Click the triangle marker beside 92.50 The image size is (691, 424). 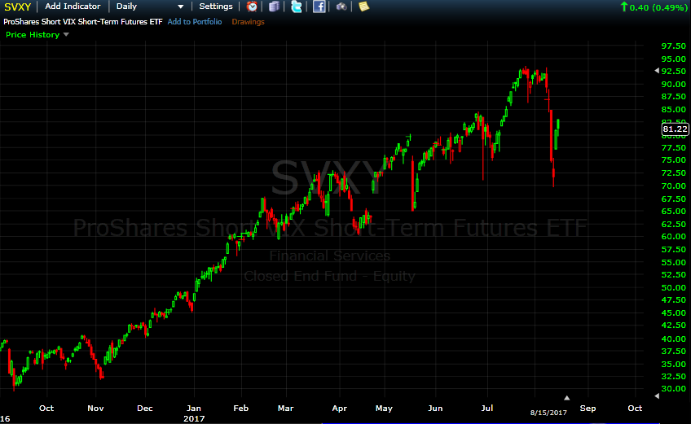point(657,71)
